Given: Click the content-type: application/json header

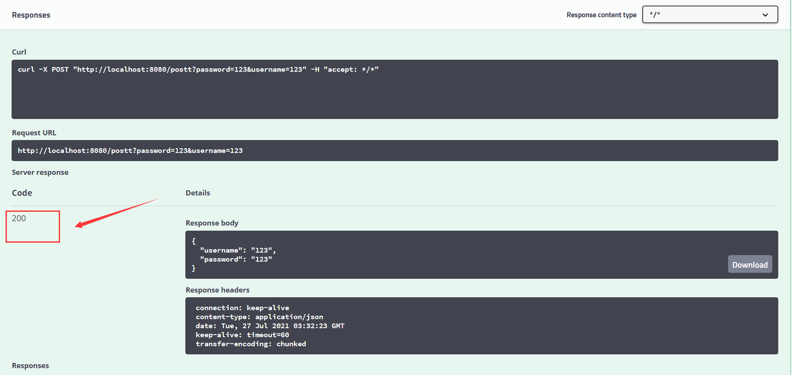Looking at the screenshot, I should 260,317.
